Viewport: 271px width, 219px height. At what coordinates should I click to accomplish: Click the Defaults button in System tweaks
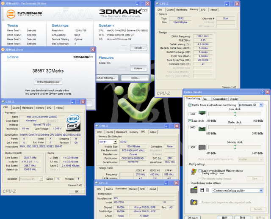tap(258, 209)
